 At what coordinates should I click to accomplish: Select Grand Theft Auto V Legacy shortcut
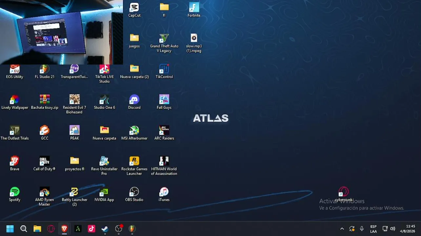(164, 43)
